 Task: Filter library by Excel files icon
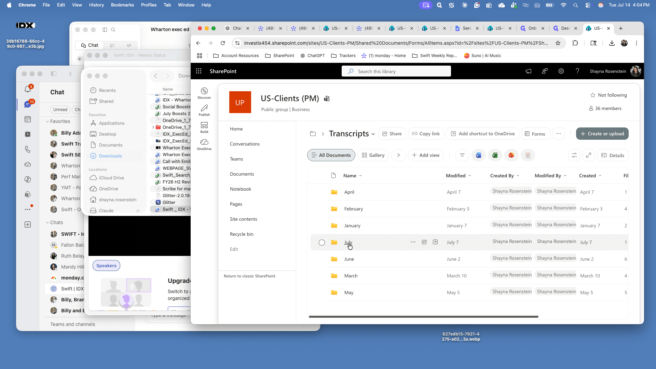495,155
